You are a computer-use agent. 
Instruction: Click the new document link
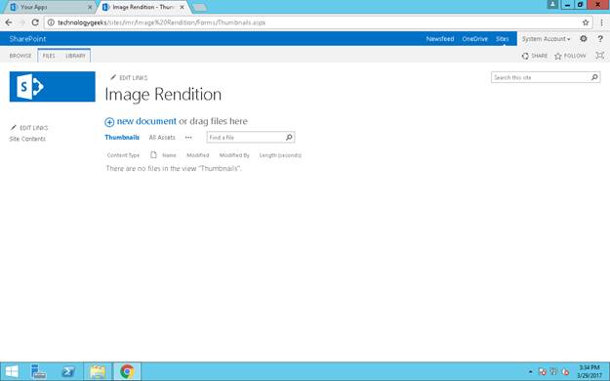[146, 121]
